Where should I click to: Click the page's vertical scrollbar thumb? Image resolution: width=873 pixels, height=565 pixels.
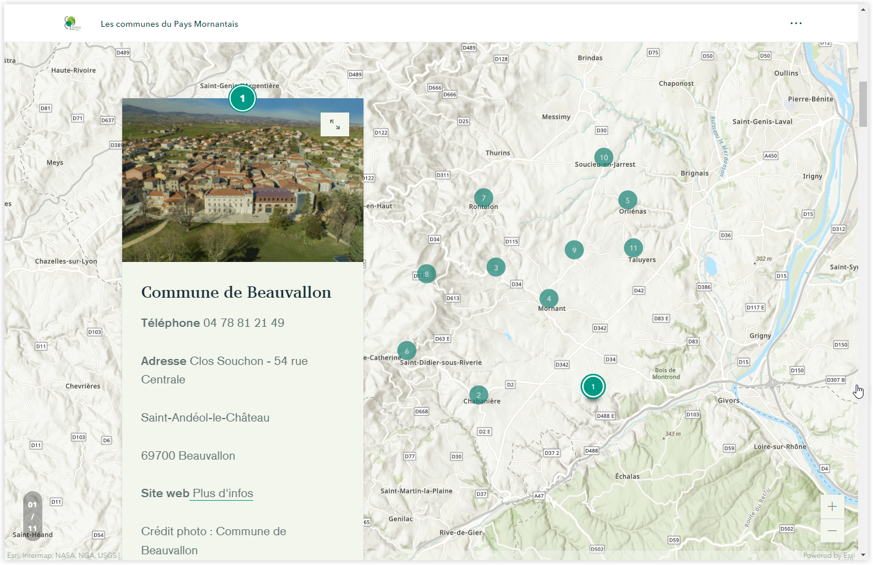[863, 104]
